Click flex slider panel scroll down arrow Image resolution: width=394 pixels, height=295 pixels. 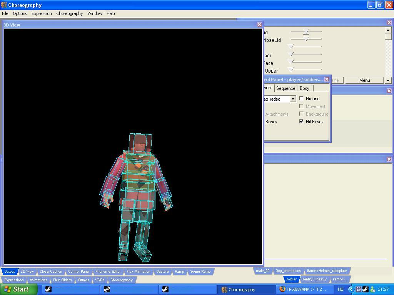[x=388, y=80]
